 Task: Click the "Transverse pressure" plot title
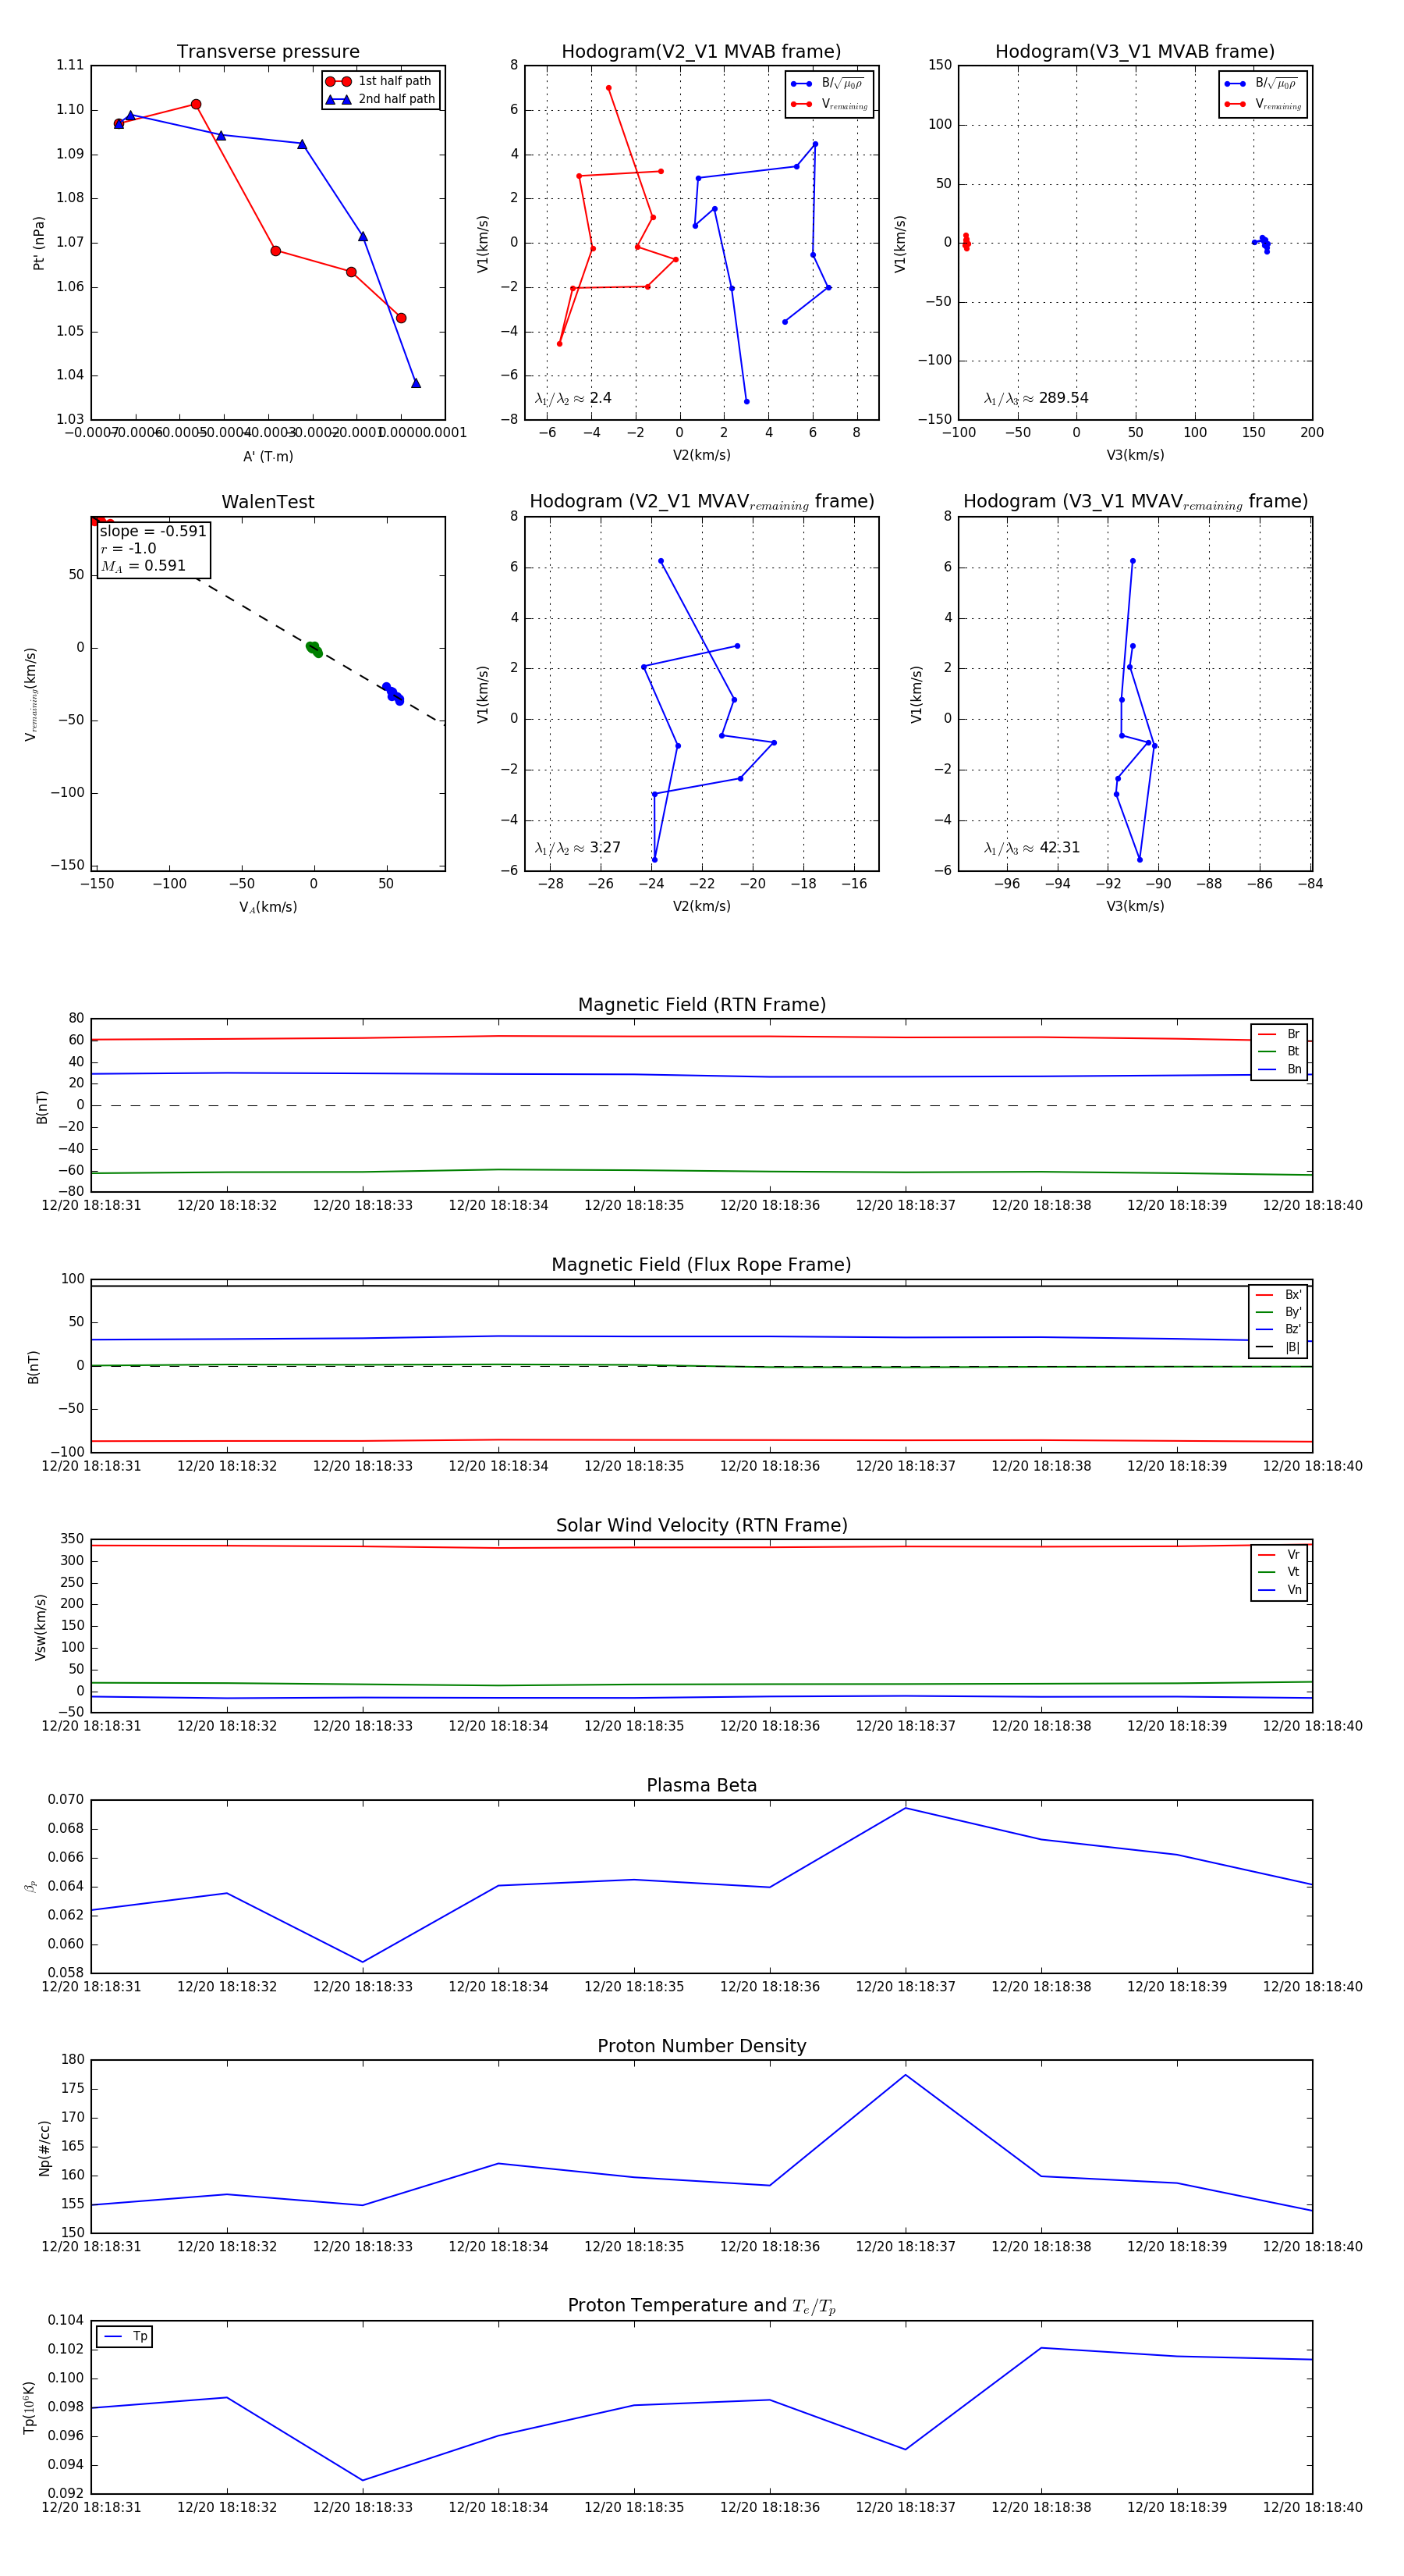coord(268,52)
